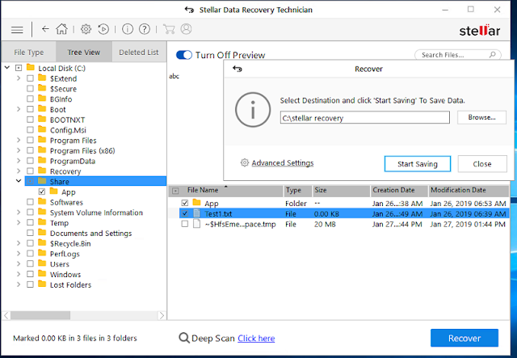The width and height of the screenshot is (517, 358).
Task: Click the shopping cart icon
Action: [x=169, y=29]
